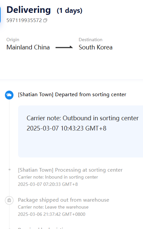143x229 pixels.
Task: Click the blue truck delivery status icon
Action: coord(9,95)
